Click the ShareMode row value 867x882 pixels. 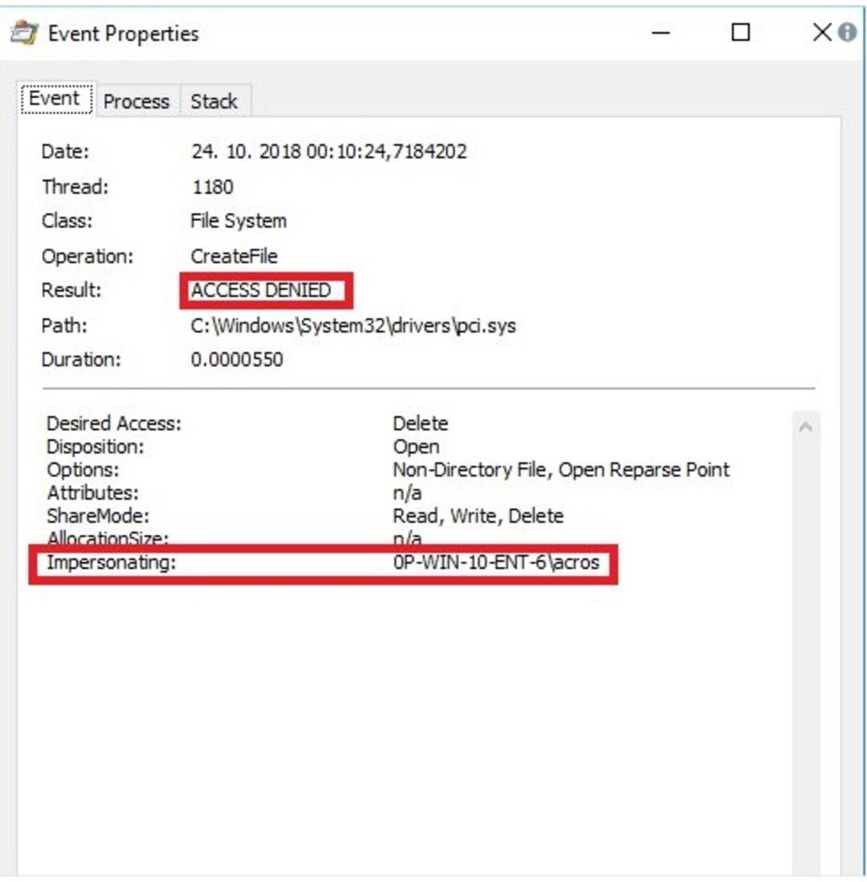pyautogui.click(x=478, y=516)
